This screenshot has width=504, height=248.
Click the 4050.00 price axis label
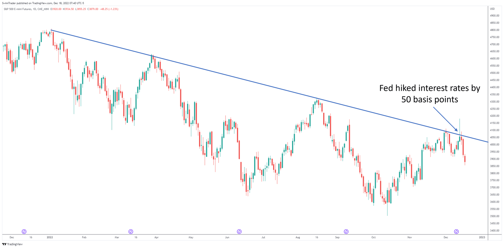click(495, 137)
